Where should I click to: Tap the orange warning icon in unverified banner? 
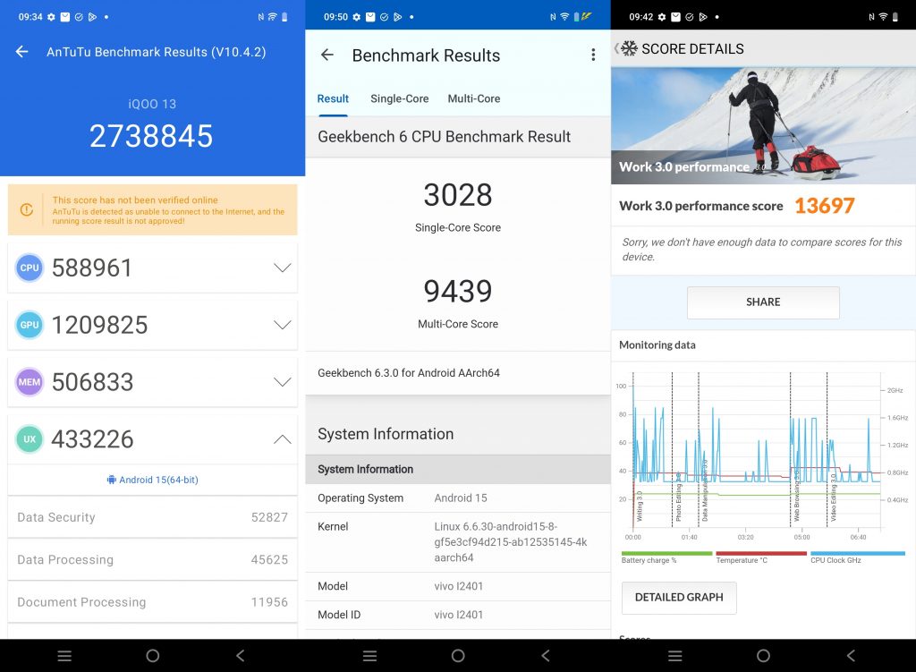click(x=26, y=209)
